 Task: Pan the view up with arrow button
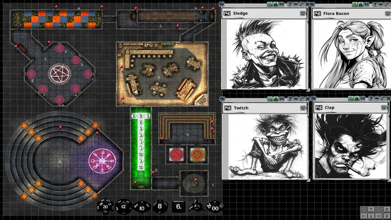pos(371,209)
